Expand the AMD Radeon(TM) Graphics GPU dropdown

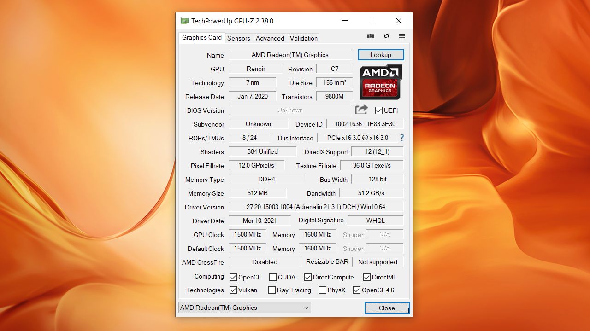pyautogui.click(x=244, y=308)
